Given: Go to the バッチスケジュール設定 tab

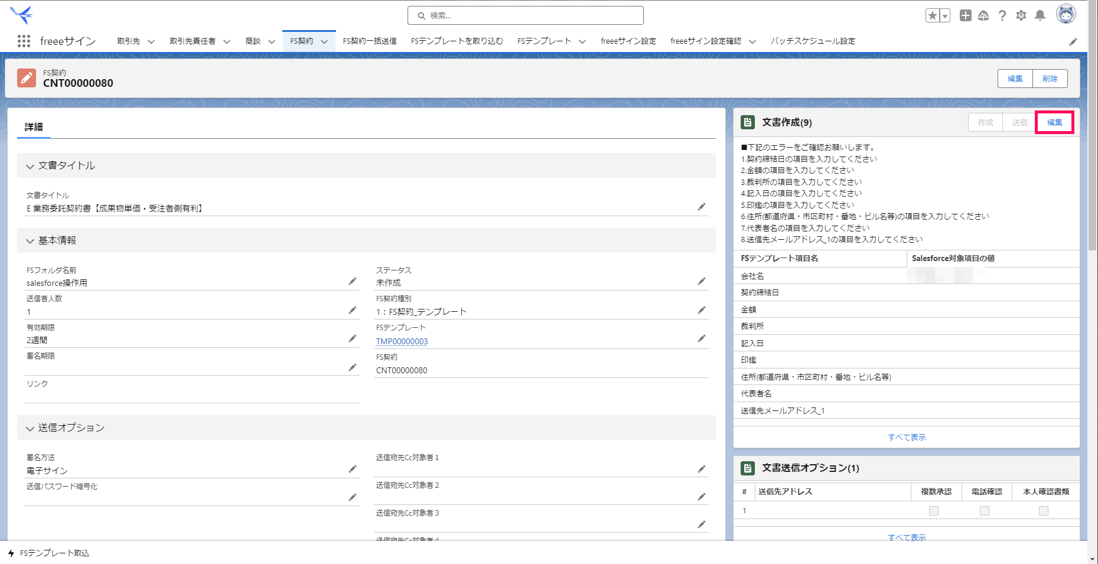Looking at the screenshot, I should click(x=813, y=41).
